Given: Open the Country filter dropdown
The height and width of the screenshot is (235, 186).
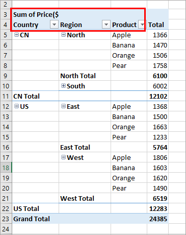Looking at the screenshot, I should point(54,25).
